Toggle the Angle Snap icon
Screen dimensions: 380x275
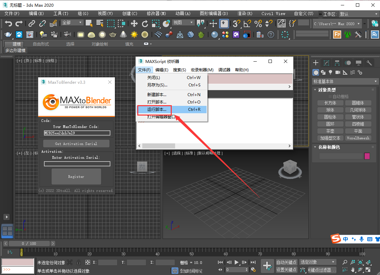(247, 23)
